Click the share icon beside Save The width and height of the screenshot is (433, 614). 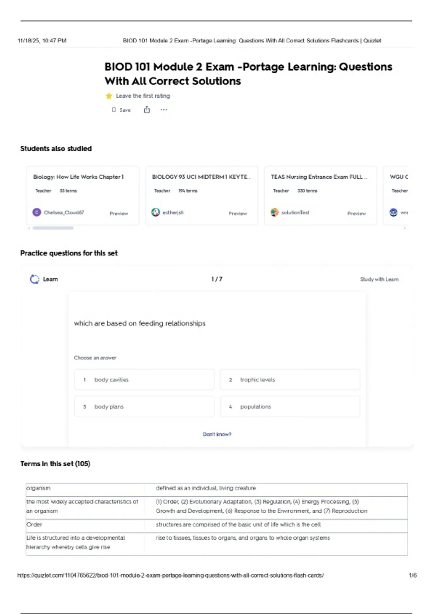coord(147,109)
